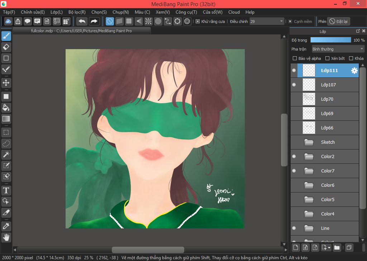367x261 pixels.
Task: Enable the parallel lines snap
Action: [119, 21]
